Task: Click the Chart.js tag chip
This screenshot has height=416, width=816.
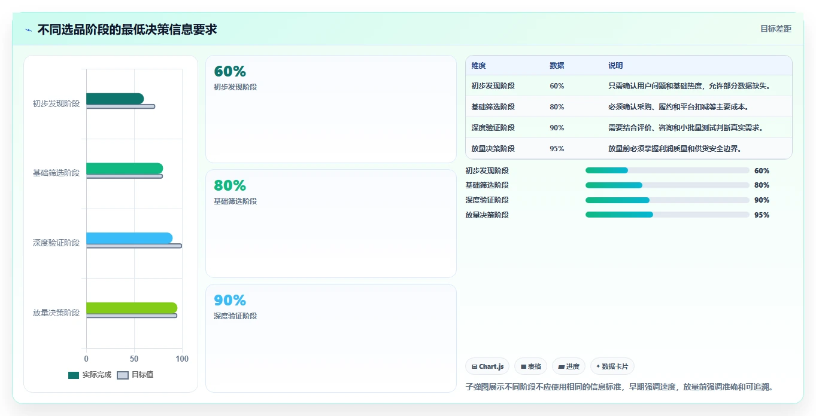Action: (487, 366)
